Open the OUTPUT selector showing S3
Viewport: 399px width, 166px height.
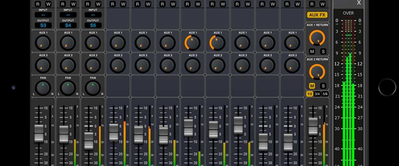pos(43,25)
